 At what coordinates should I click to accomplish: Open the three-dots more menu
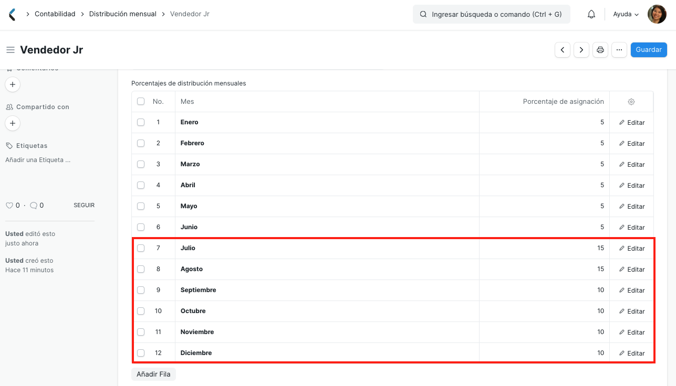click(x=619, y=50)
